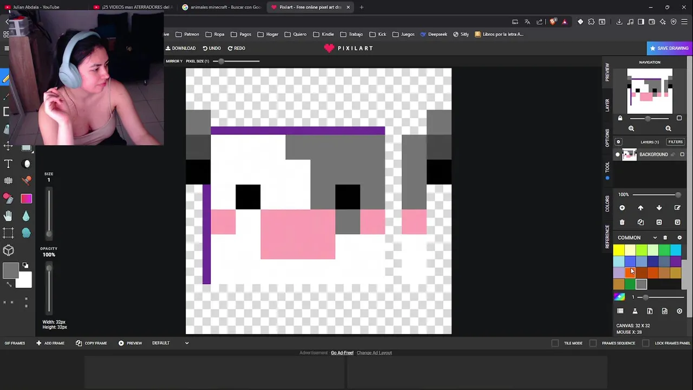Open the Colors side tab
Viewport: 693px width, 390px height.
[607, 204]
